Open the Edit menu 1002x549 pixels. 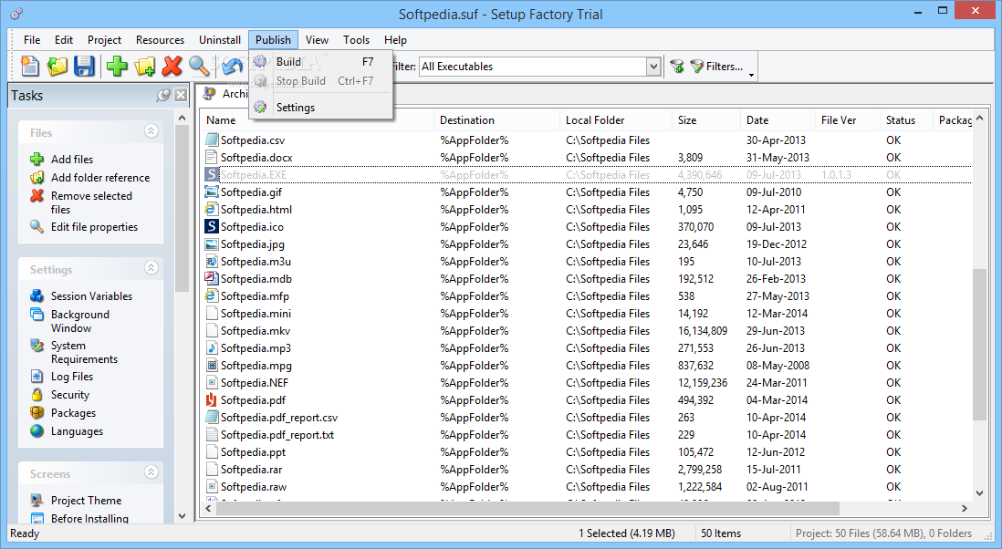[64, 39]
